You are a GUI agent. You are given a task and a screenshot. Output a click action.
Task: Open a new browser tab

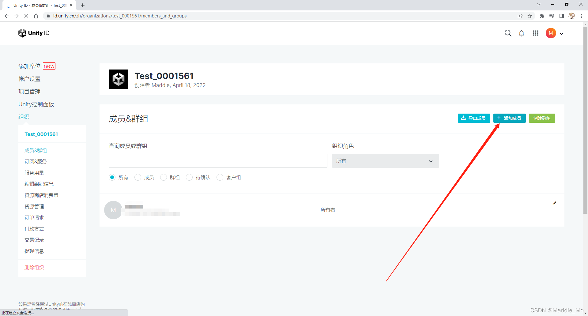tap(83, 5)
